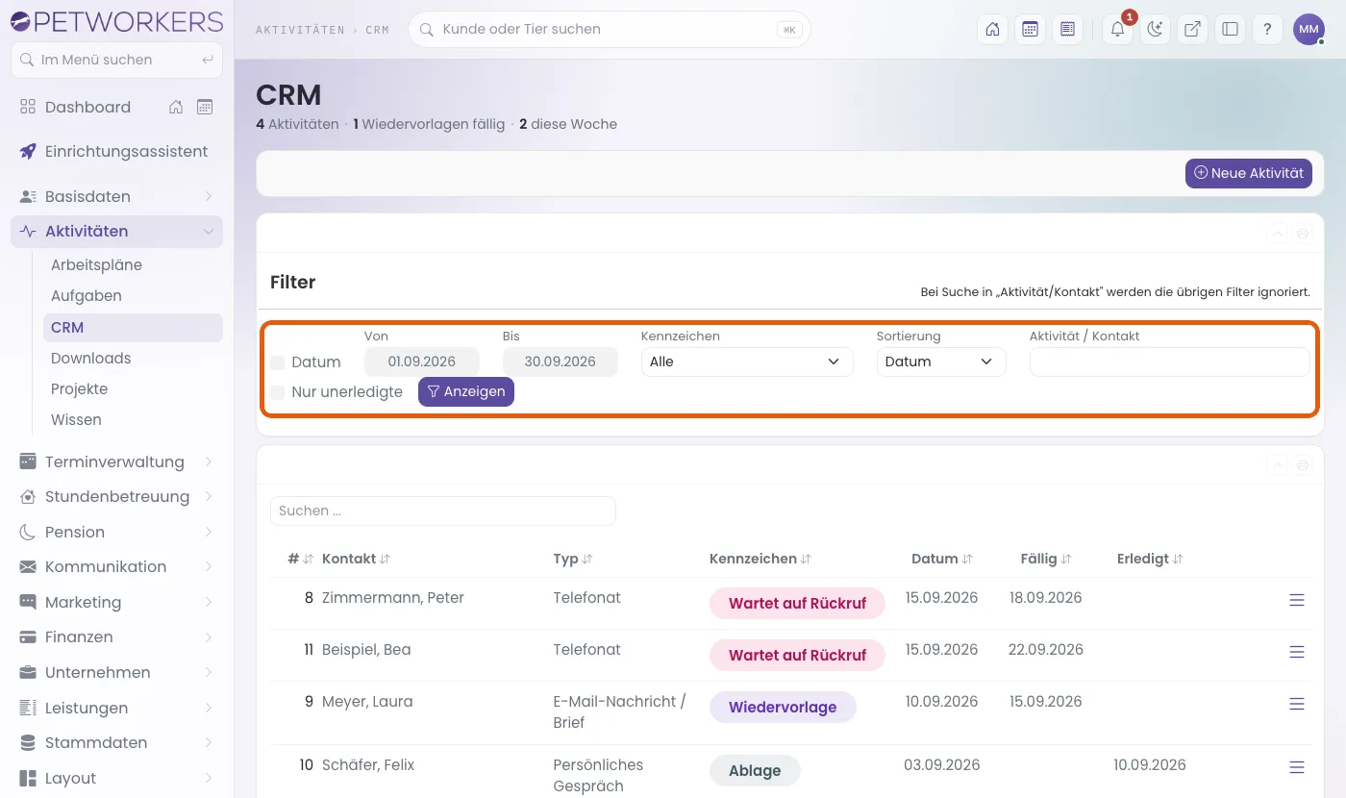Toggle the sidebar layout icon in the top toolbar

click(1230, 29)
